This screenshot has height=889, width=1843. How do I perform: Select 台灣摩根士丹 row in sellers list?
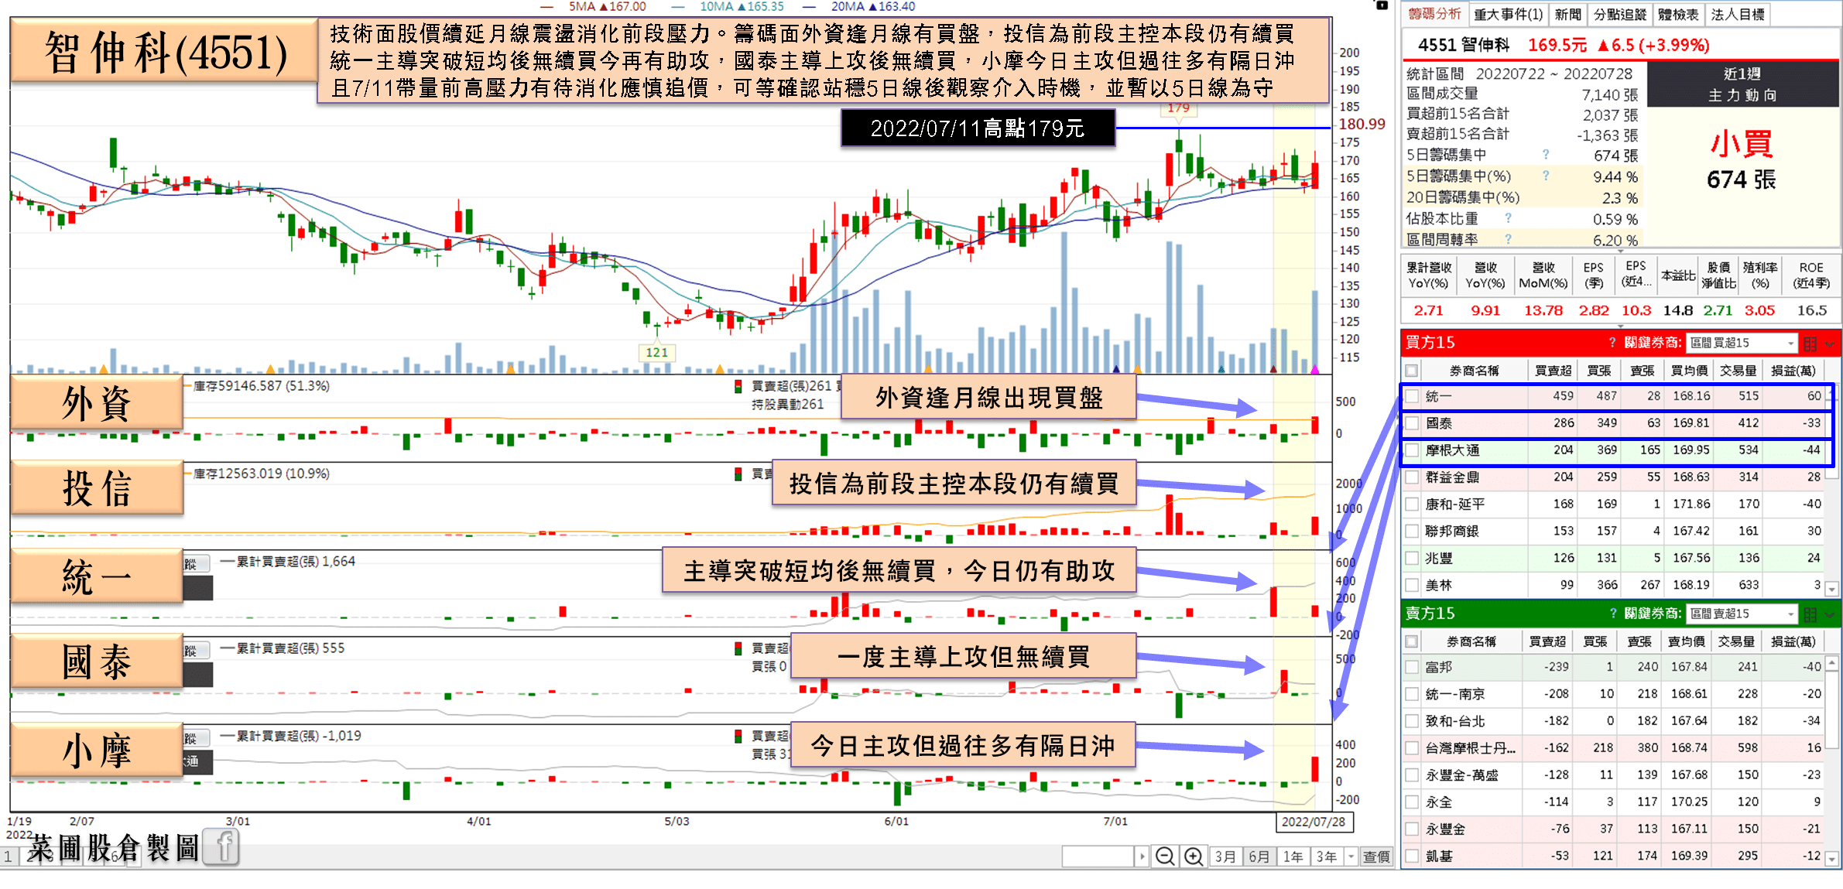click(1613, 747)
